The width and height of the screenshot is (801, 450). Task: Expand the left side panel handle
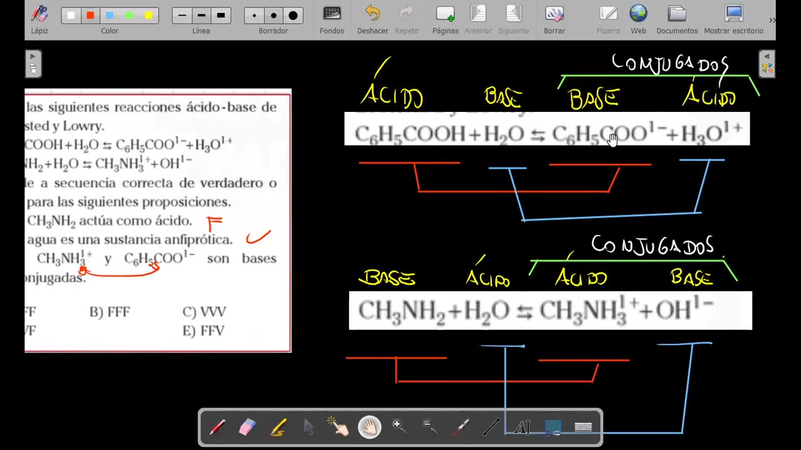pyautogui.click(x=33, y=64)
